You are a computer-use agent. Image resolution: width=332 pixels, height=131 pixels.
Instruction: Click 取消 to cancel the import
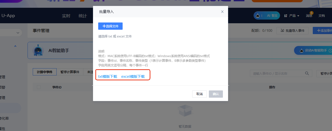[200, 94]
